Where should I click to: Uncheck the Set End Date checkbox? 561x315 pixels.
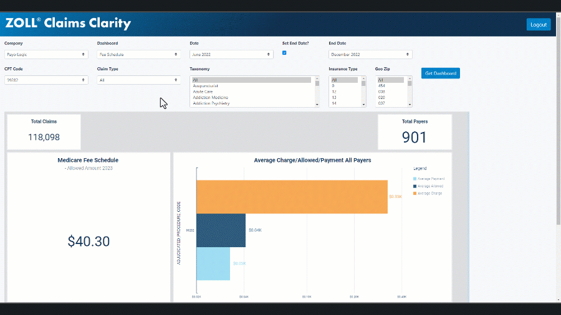284,53
